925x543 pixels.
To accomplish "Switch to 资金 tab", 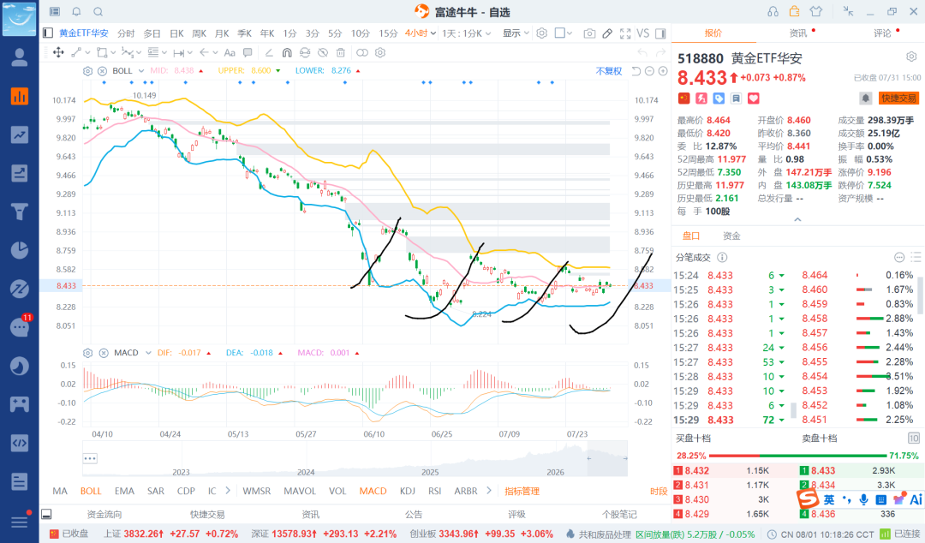I will pos(731,236).
